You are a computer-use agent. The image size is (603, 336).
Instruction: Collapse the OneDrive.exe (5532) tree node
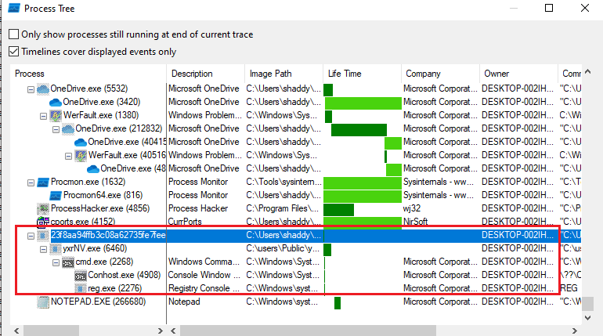pyautogui.click(x=31, y=89)
